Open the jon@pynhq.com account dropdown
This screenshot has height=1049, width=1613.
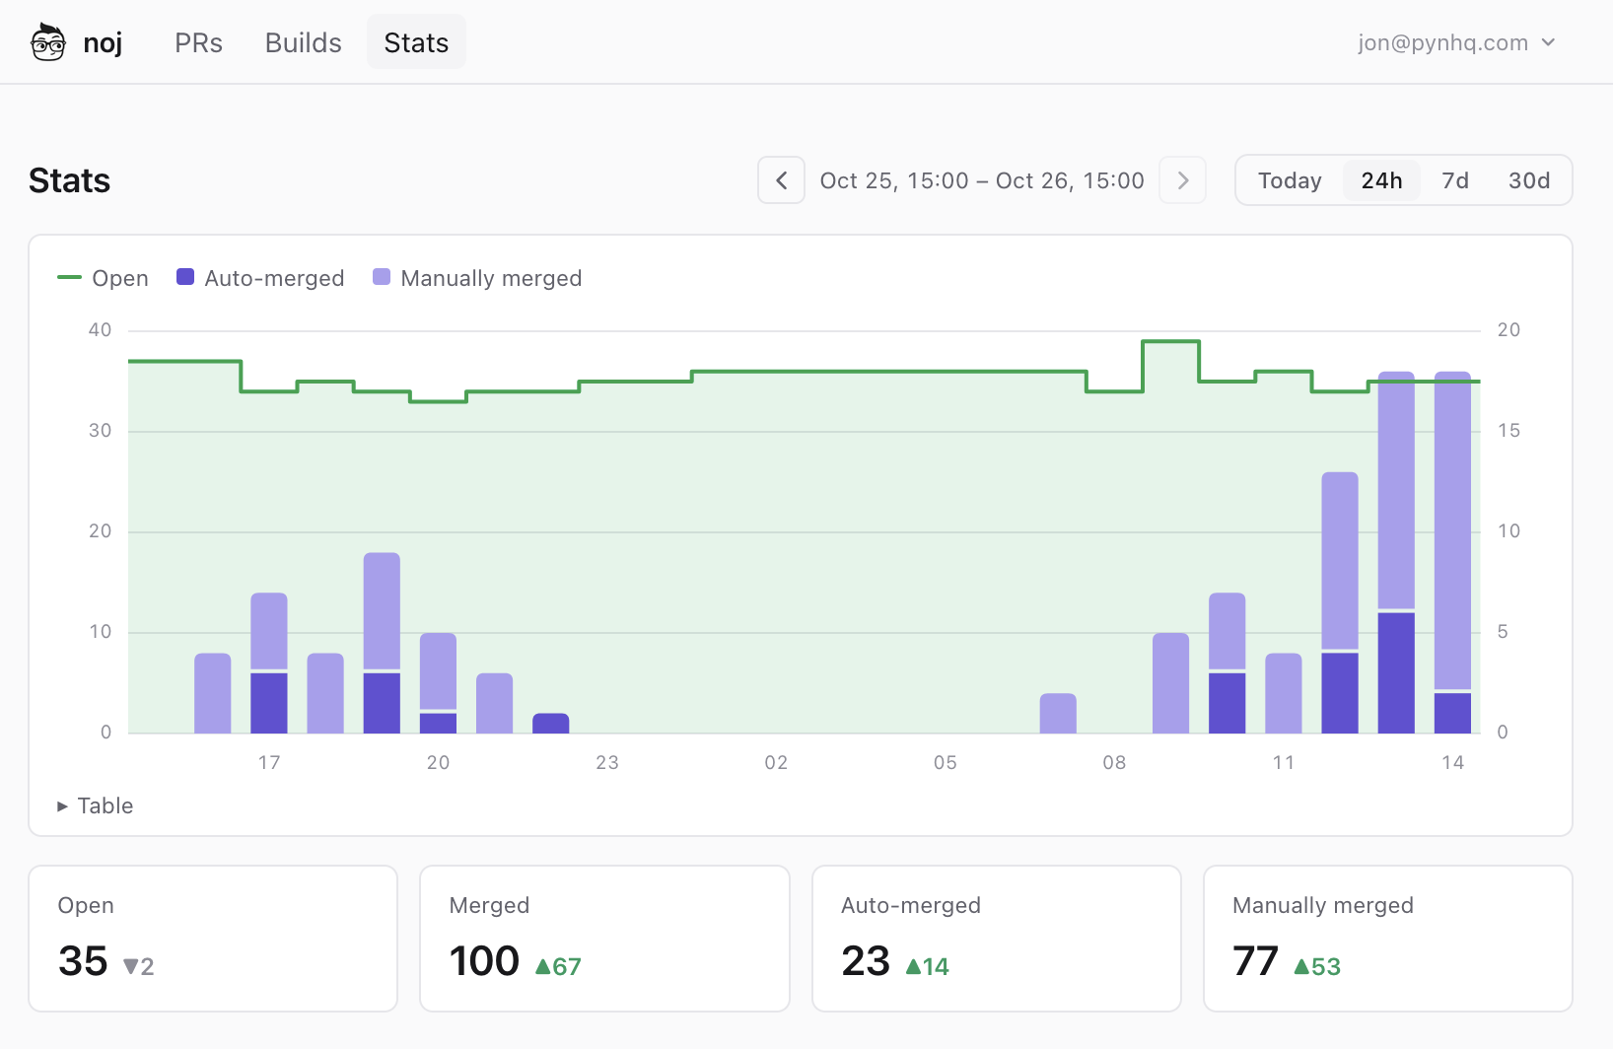pyautogui.click(x=1456, y=42)
